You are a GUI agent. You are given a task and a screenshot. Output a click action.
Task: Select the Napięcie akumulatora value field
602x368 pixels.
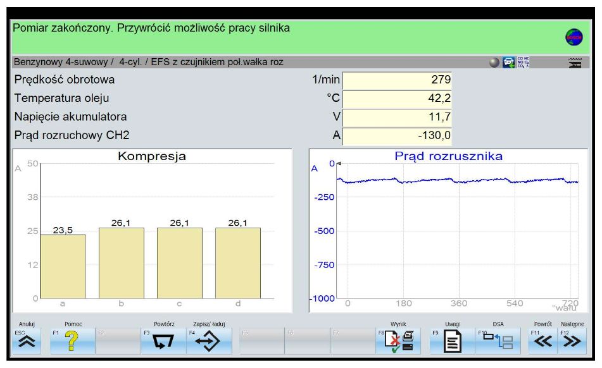397,116
